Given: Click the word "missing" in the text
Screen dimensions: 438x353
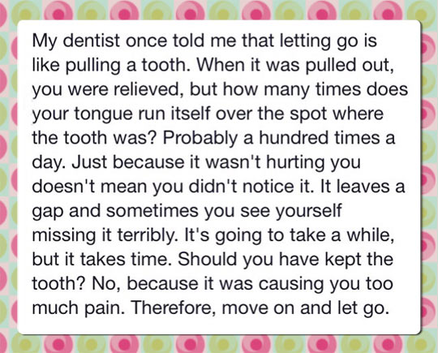Looking at the screenshot, I should coord(61,236).
